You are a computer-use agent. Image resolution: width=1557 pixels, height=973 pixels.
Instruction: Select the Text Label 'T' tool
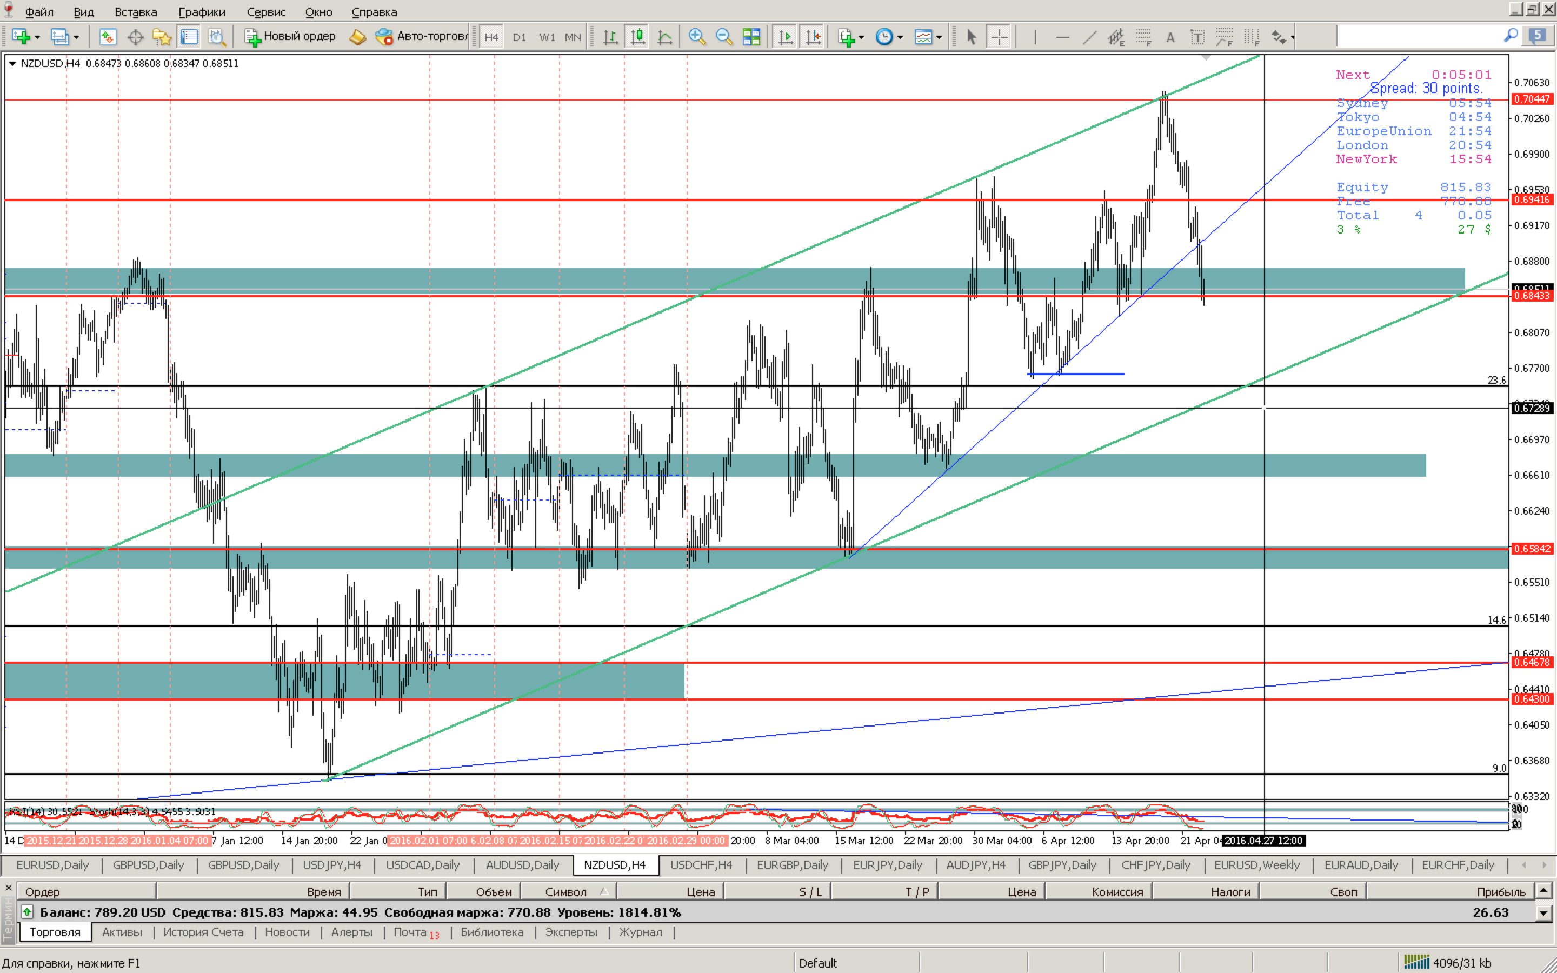1197,37
